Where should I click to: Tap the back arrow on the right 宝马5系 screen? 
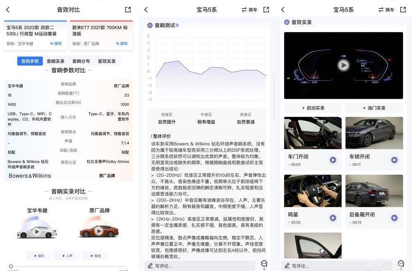(283, 9)
